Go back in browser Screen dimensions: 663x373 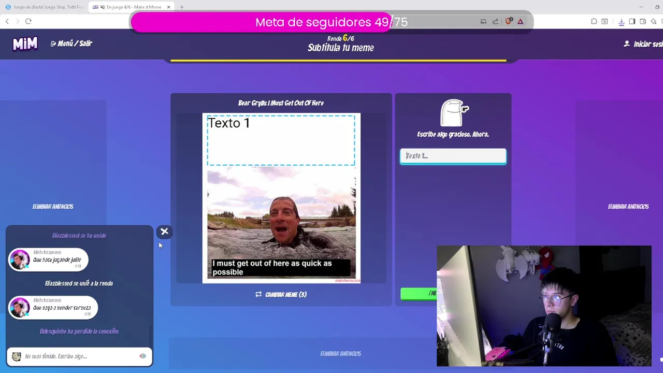point(7,21)
